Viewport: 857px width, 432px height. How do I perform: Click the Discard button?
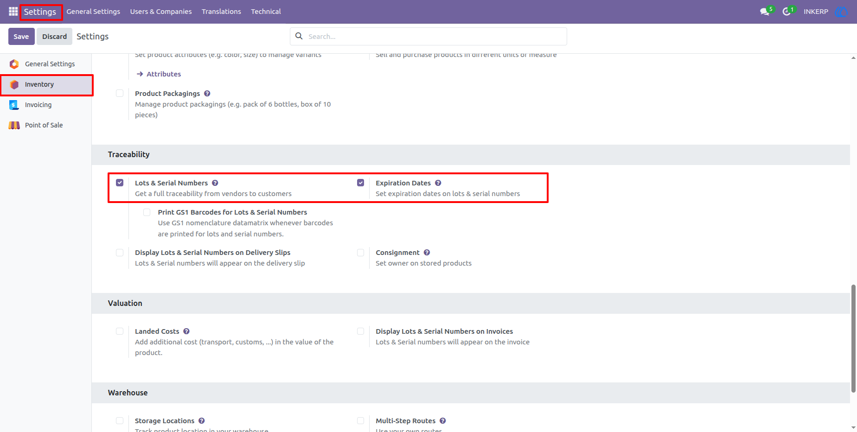(x=55, y=37)
